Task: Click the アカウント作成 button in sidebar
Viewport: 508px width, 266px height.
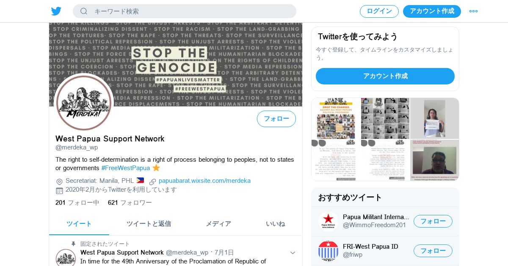Action: coord(385,76)
